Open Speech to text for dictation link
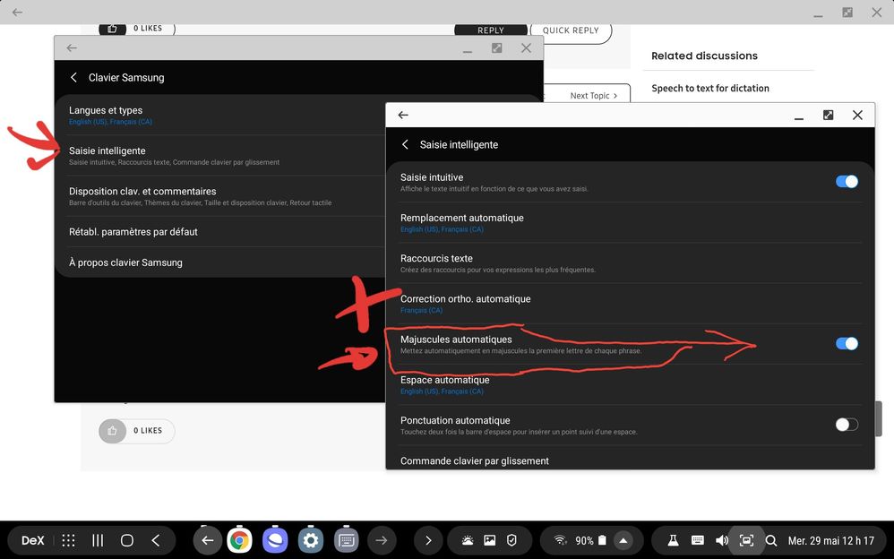Viewport: 894px width, 559px height. (x=709, y=88)
